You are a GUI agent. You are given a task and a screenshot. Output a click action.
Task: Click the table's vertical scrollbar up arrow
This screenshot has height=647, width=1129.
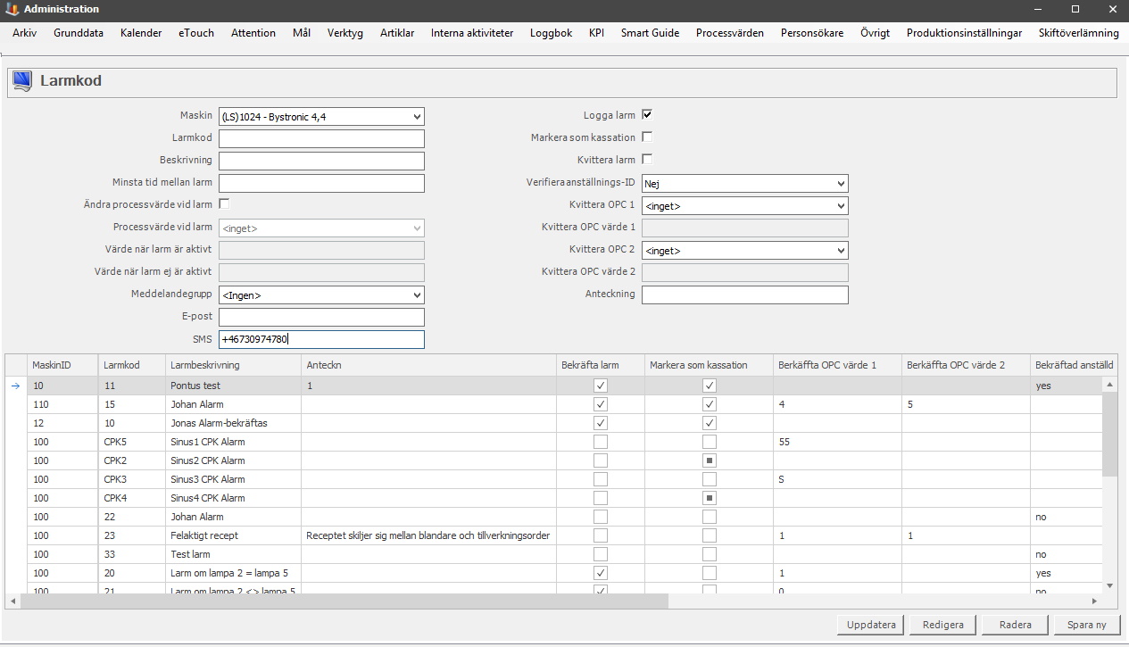(x=1110, y=385)
